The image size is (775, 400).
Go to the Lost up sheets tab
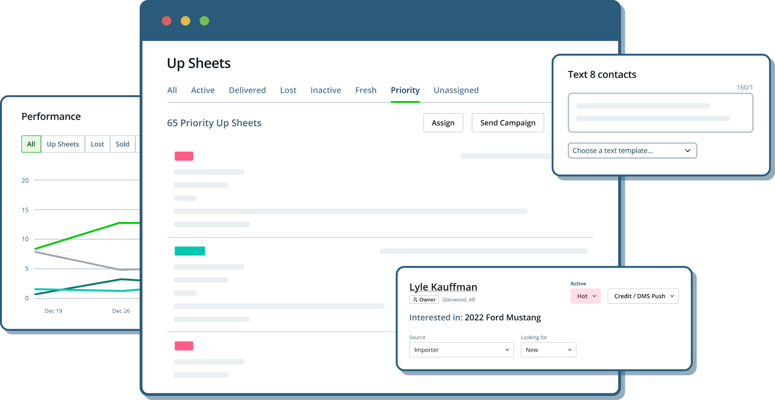tap(288, 90)
